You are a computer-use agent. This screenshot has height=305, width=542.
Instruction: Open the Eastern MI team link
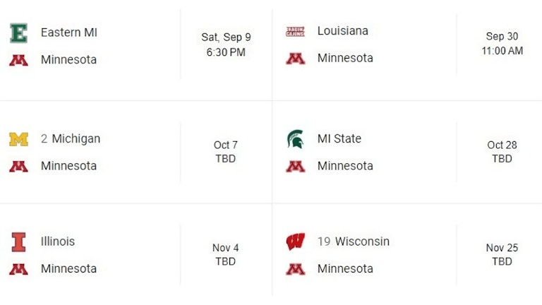68,32
